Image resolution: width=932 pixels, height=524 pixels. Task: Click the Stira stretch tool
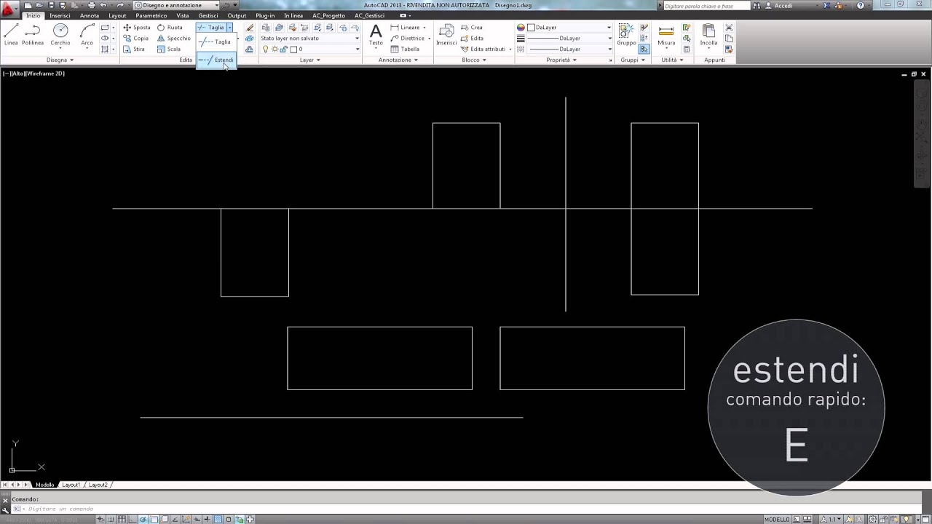pyautogui.click(x=134, y=49)
